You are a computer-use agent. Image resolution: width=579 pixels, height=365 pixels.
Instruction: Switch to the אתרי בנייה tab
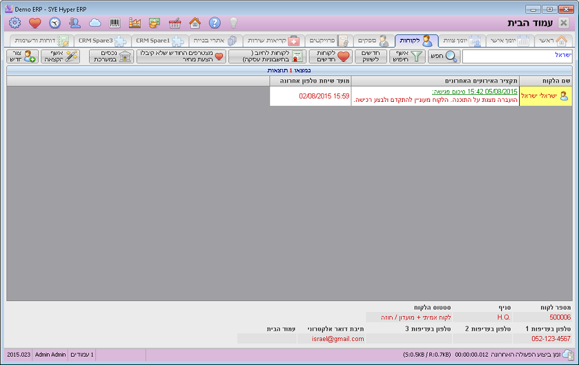pos(215,41)
